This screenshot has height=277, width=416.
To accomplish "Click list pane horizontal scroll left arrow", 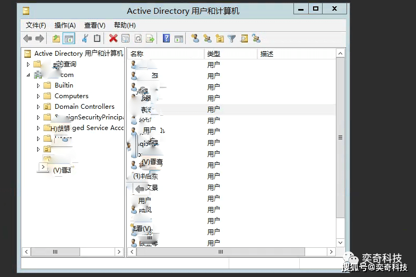I will point(132,252).
